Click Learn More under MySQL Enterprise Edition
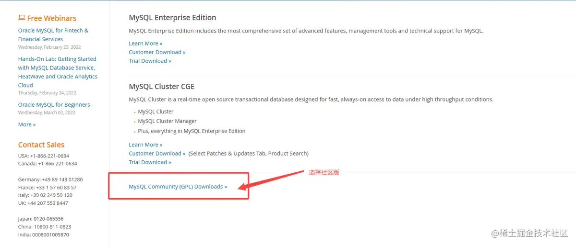The image size is (576, 246). pos(145,44)
